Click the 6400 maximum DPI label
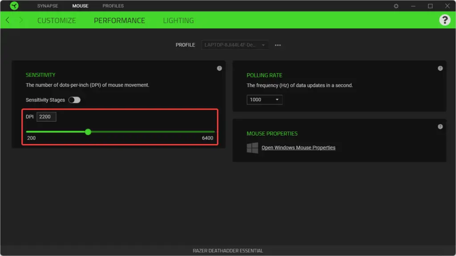This screenshot has height=256, width=456. point(208,138)
